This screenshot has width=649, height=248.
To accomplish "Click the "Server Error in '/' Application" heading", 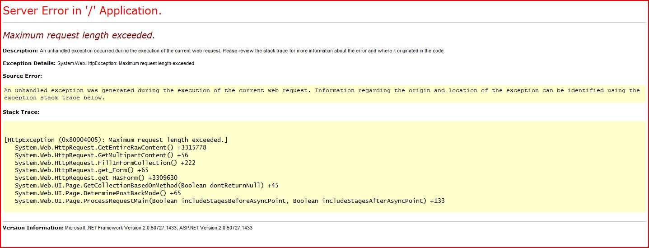I will tap(82, 11).
